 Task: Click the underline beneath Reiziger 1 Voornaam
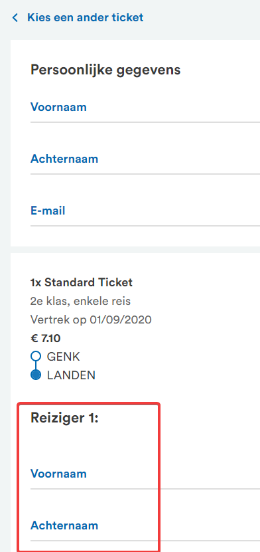(145, 489)
